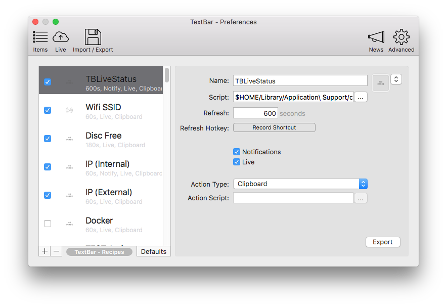Select the TBLiveStatus list row
447x307 pixels.
(101, 80)
